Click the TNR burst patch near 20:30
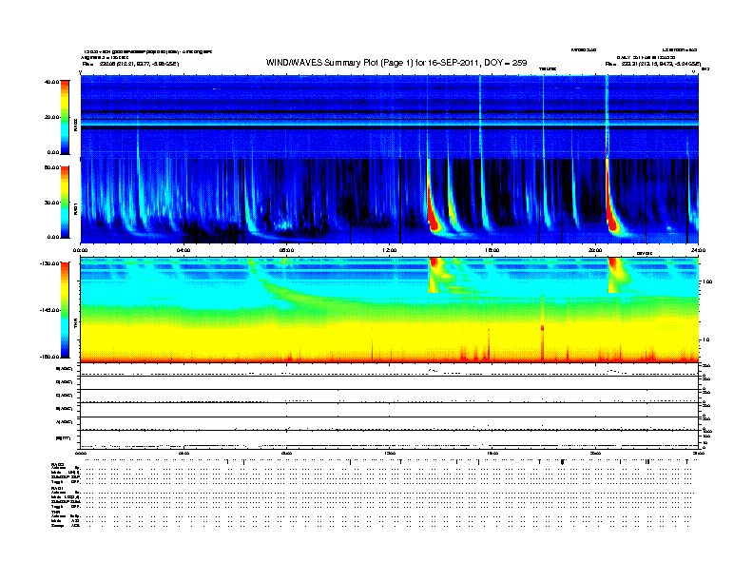The image size is (753, 582). click(x=620, y=276)
